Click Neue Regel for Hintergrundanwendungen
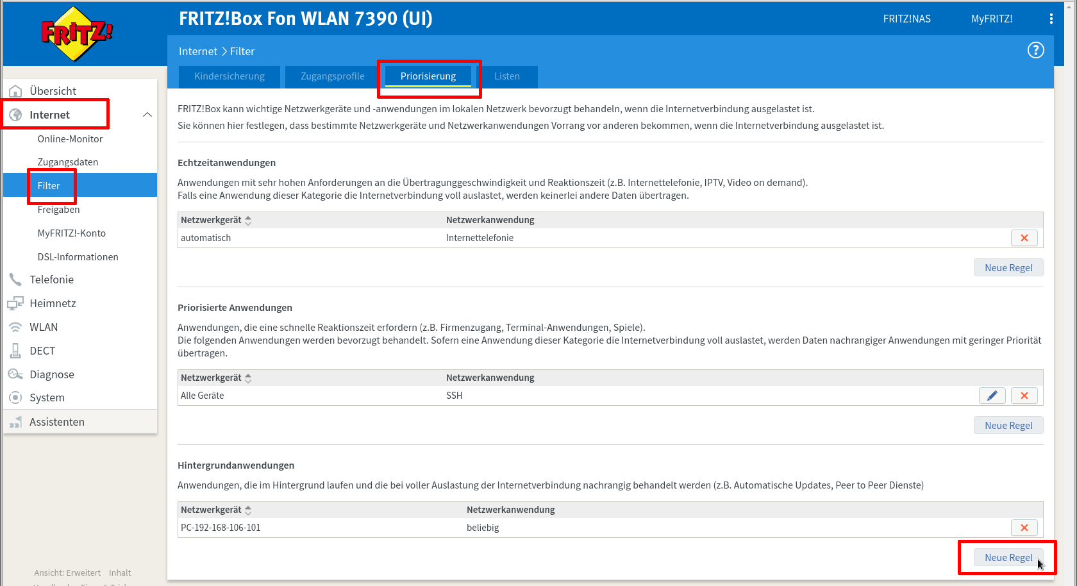 tap(1008, 558)
